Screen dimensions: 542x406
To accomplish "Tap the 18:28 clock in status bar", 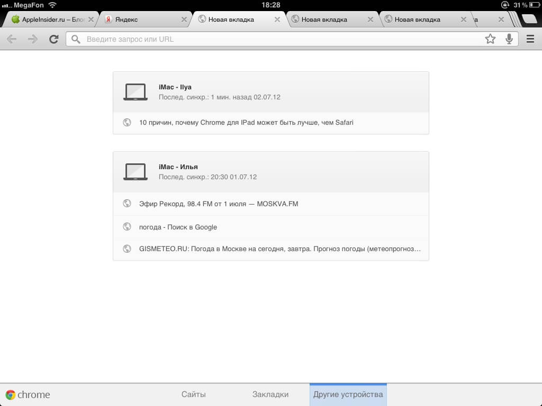I will click(270, 5).
